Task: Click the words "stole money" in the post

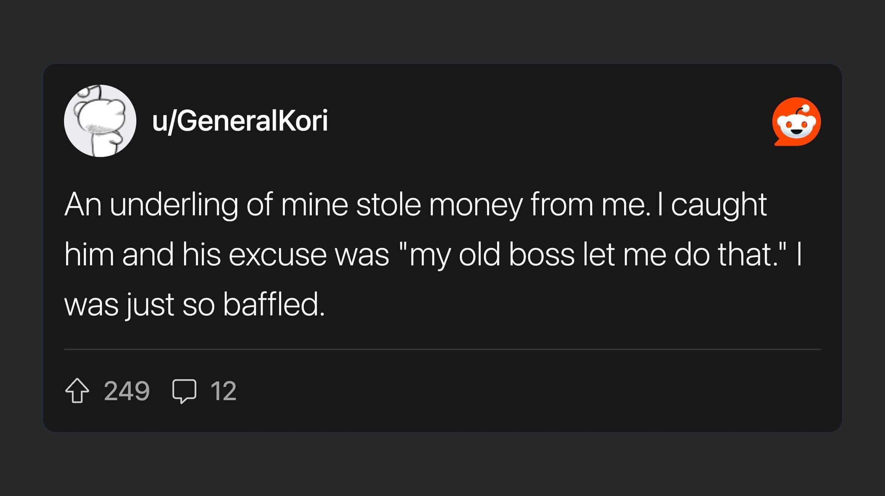Action: [439, 205]
